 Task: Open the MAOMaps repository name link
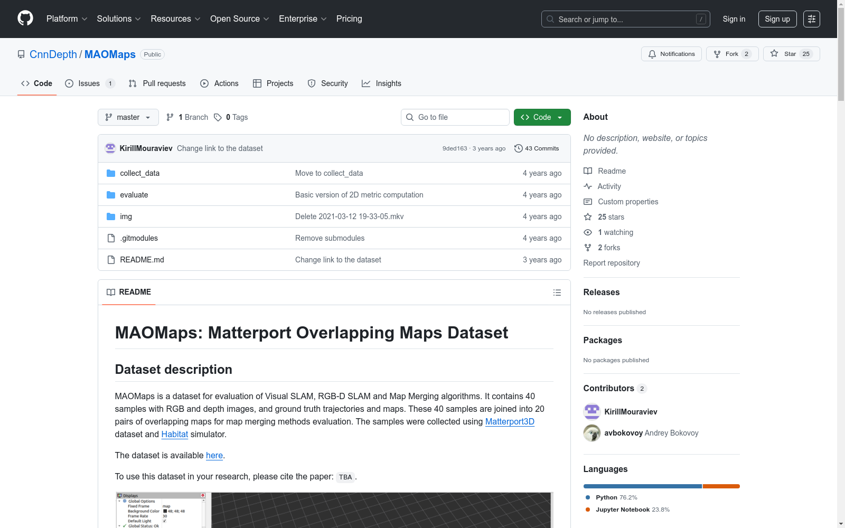point(110,54)
